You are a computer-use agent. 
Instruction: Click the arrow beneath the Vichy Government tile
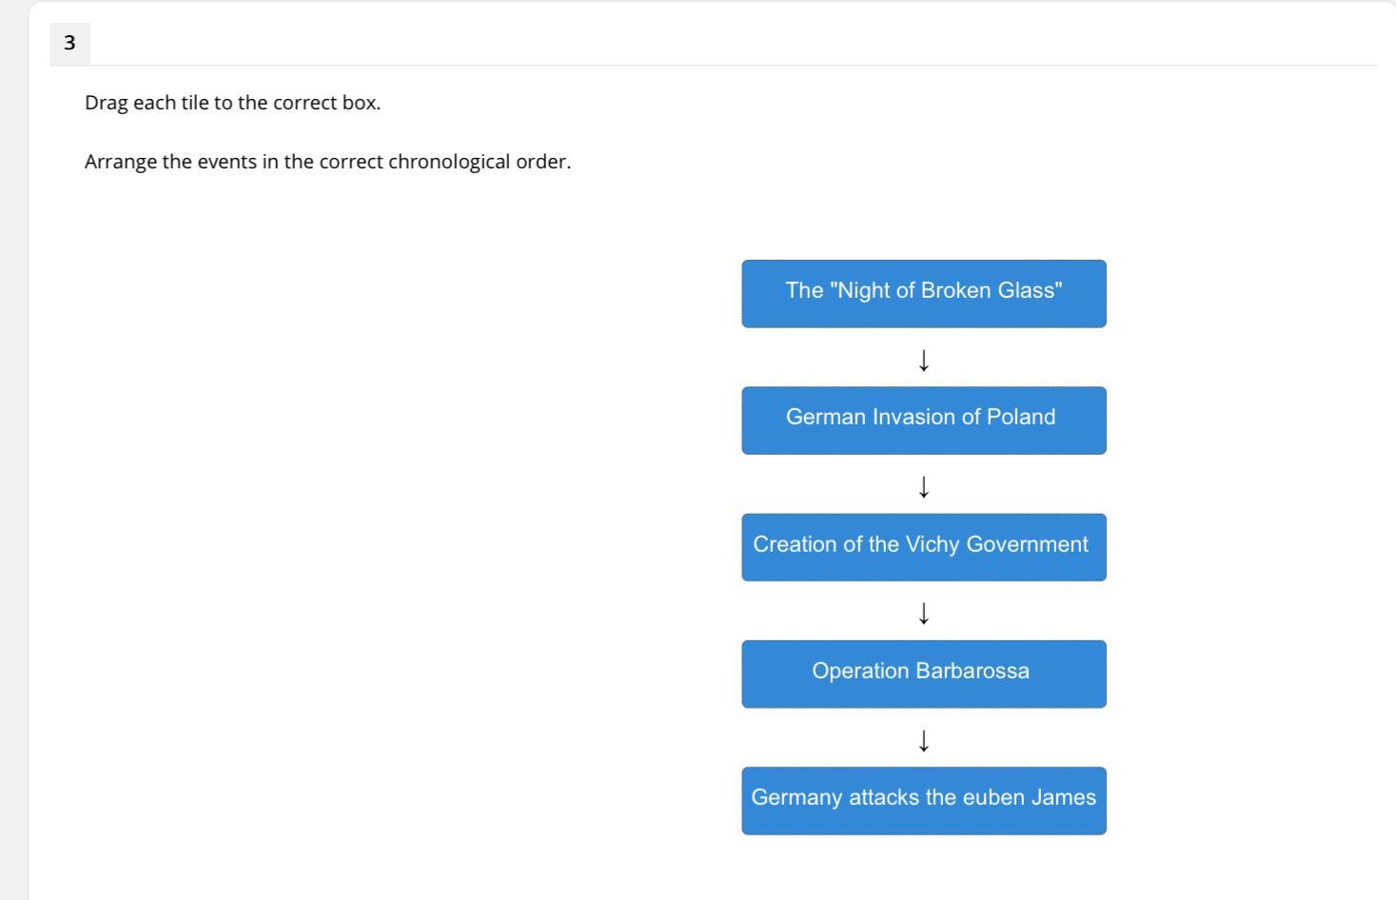coord(923,613)
